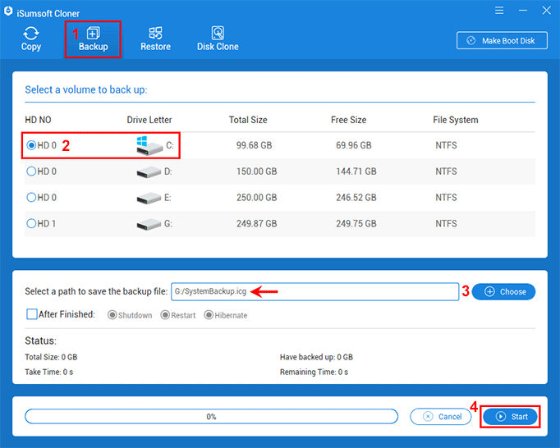Click the Free Size column header
Screen dimensions: 560x448
pyautogui.click(x=349, y=120)
